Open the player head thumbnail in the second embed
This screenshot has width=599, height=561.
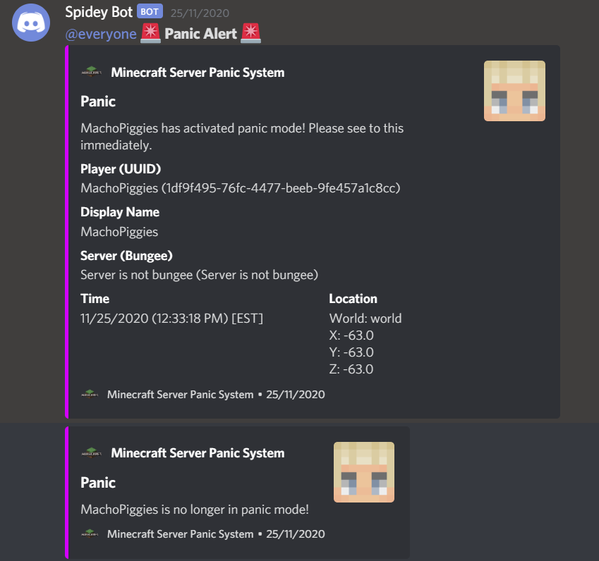pyautogui.click(x=364, y=472)
